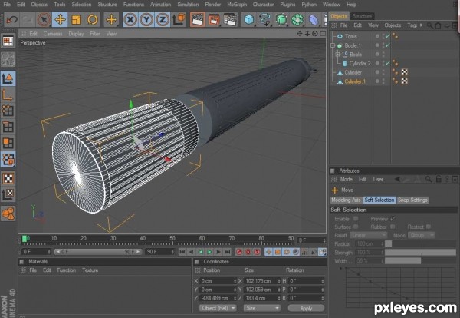Toggle the Rubber checkbox
460x318 pixels.
[x=393, y=227]
